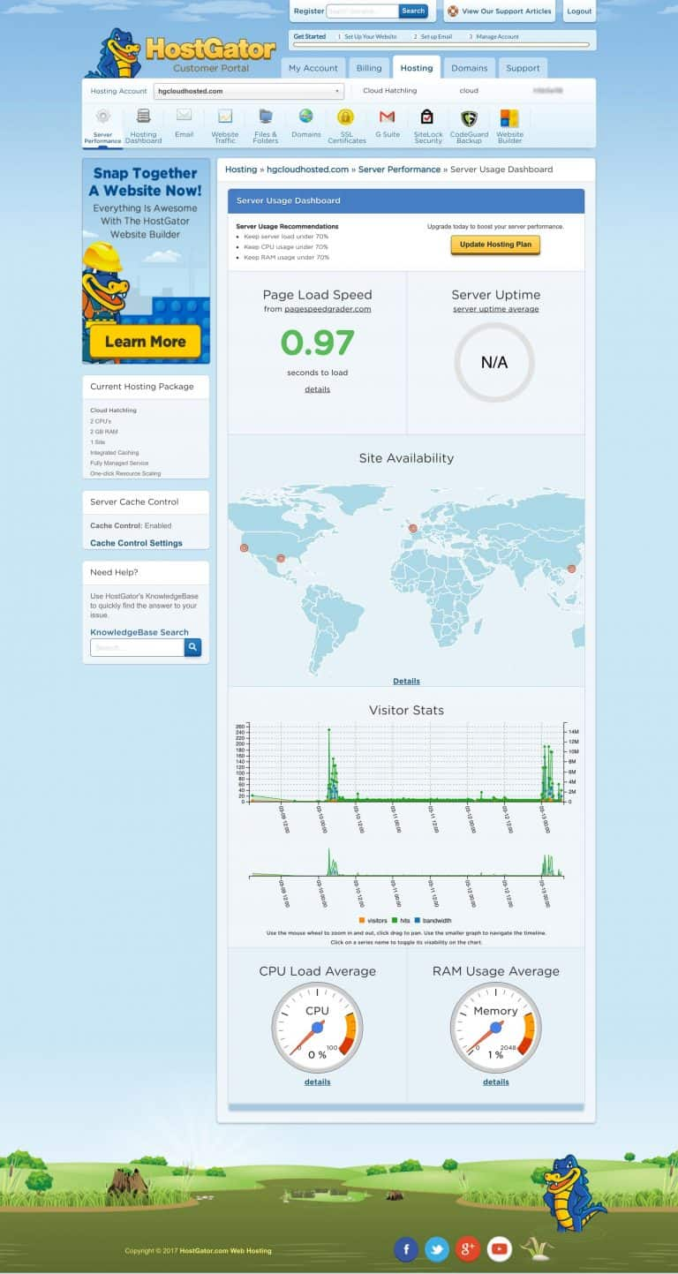Click Server Performance in the breadcrumb
This screenshot has width=678, height=1274.
coord(399,170)
